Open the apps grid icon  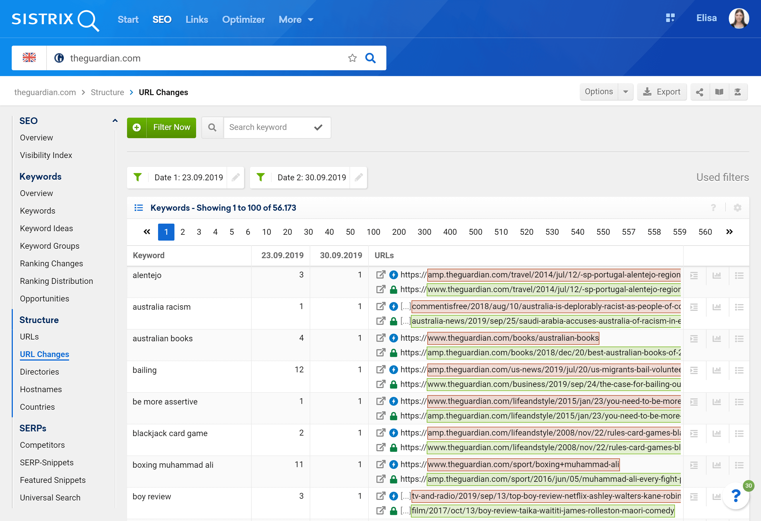670,18
